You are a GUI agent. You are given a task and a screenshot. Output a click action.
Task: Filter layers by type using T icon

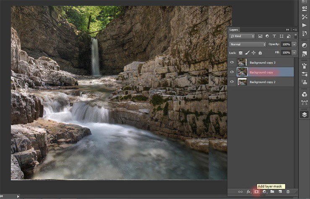[x=274, y=36]
